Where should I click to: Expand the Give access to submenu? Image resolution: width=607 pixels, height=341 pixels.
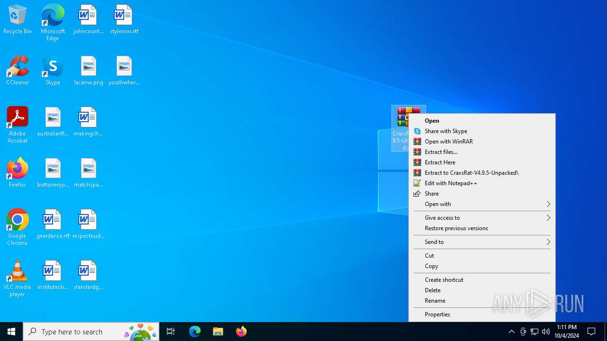[x=482, y=218]
